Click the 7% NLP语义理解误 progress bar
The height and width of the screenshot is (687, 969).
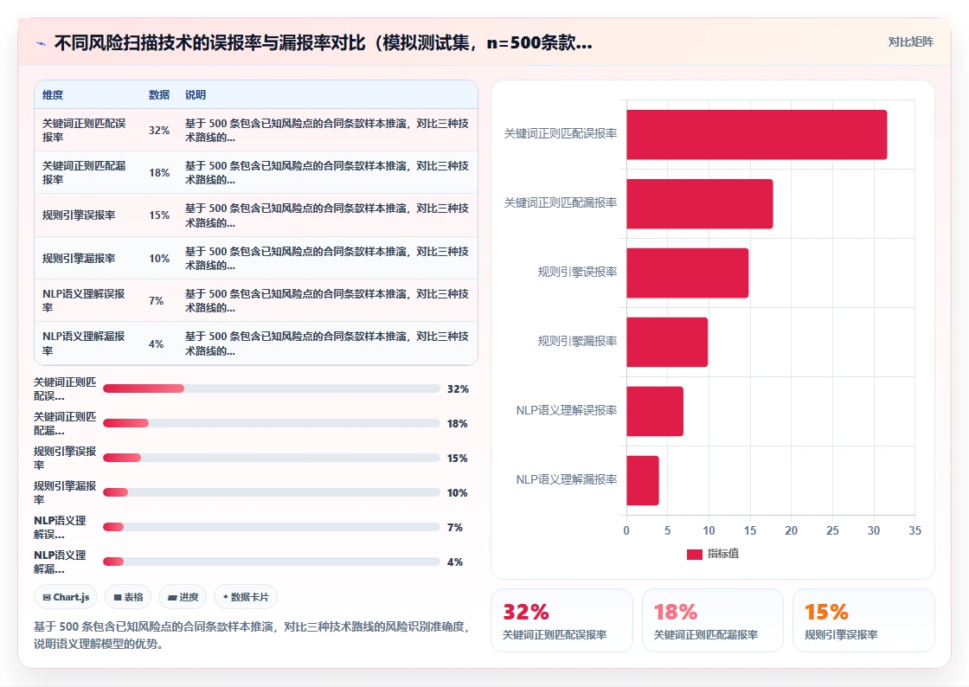[272, 527]
